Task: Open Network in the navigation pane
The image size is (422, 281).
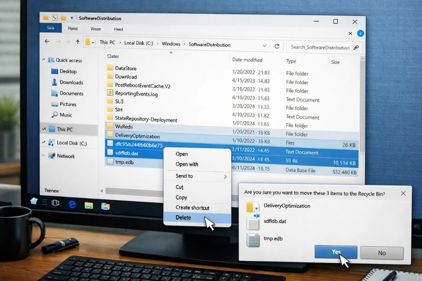Action: click(68, 156)
